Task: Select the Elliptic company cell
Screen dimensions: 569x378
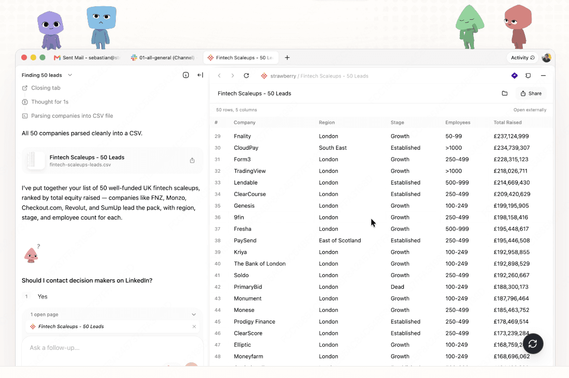Action: 242,345
